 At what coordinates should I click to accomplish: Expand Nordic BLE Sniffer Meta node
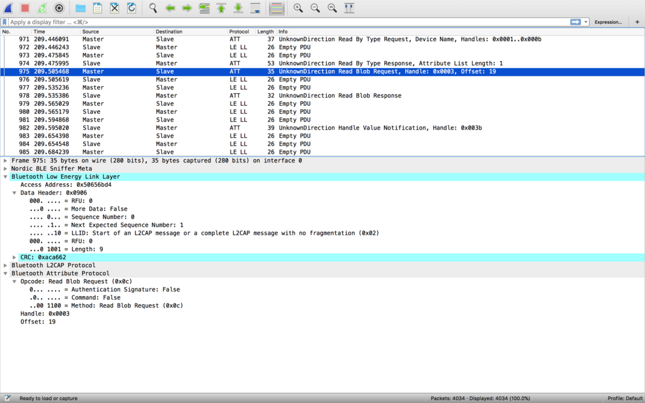click(x=5, y=169)
